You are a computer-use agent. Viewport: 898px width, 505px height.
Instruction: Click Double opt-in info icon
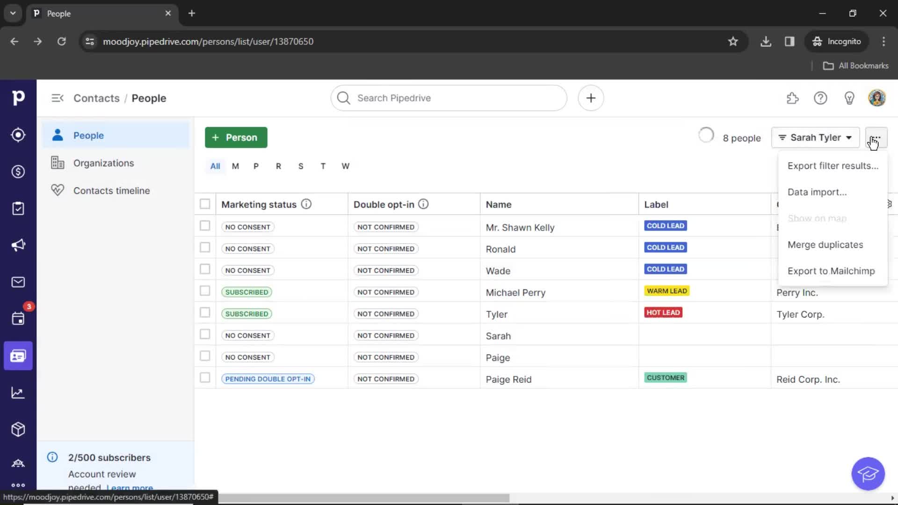coord(423,204)
